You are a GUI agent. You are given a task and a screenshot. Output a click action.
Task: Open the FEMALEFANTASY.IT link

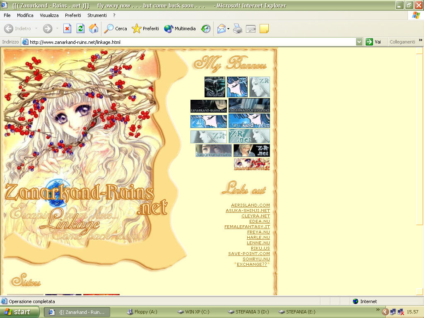pos(247,227)
